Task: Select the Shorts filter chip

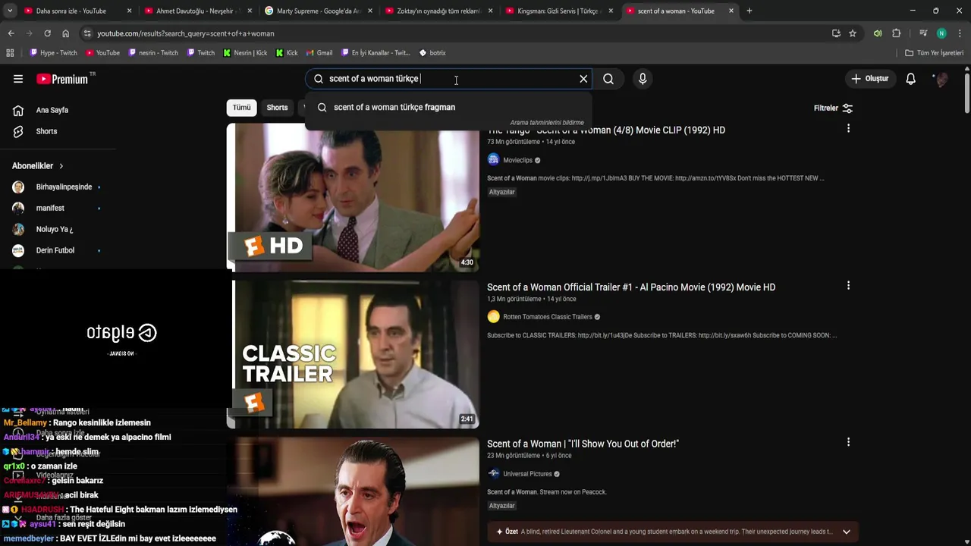Action: (x=277, y=108)
